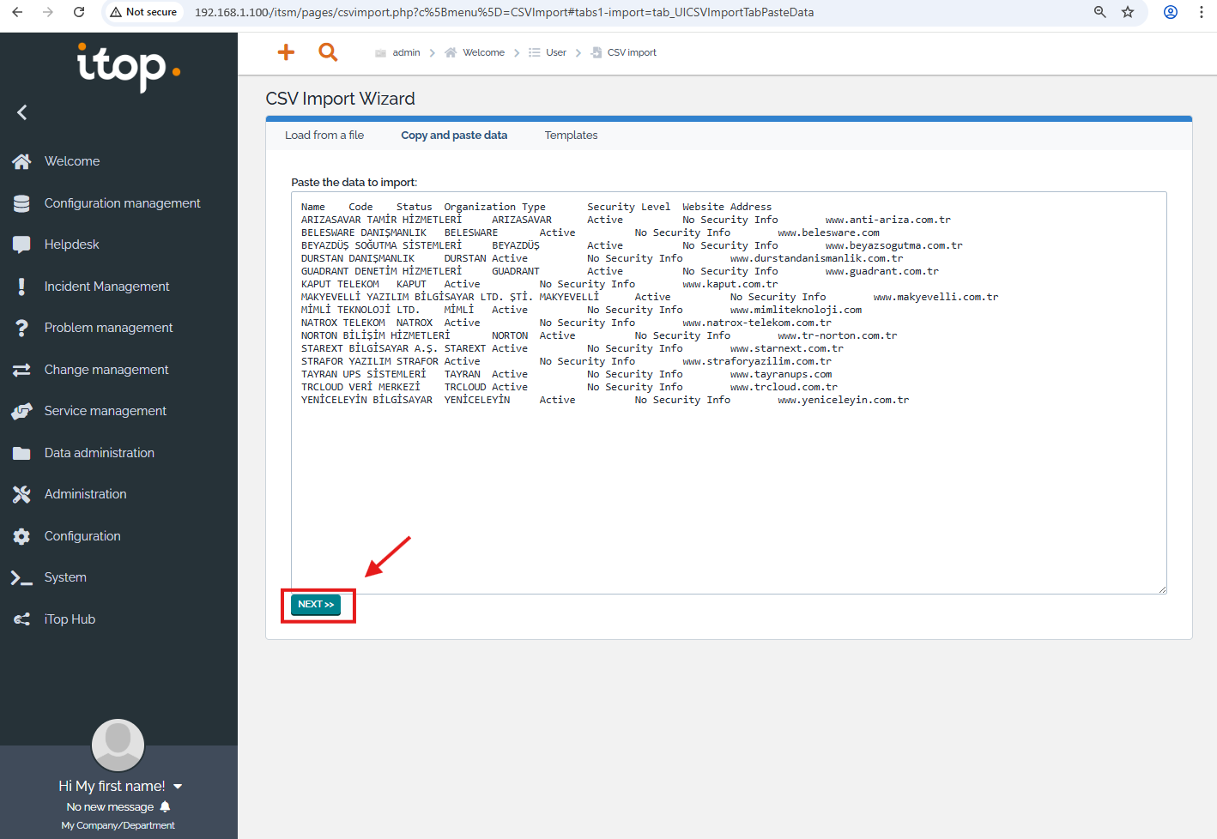Collapse the sidebar with the left arrow
The height and width of the screenshot is (839, 1217).
22,112
